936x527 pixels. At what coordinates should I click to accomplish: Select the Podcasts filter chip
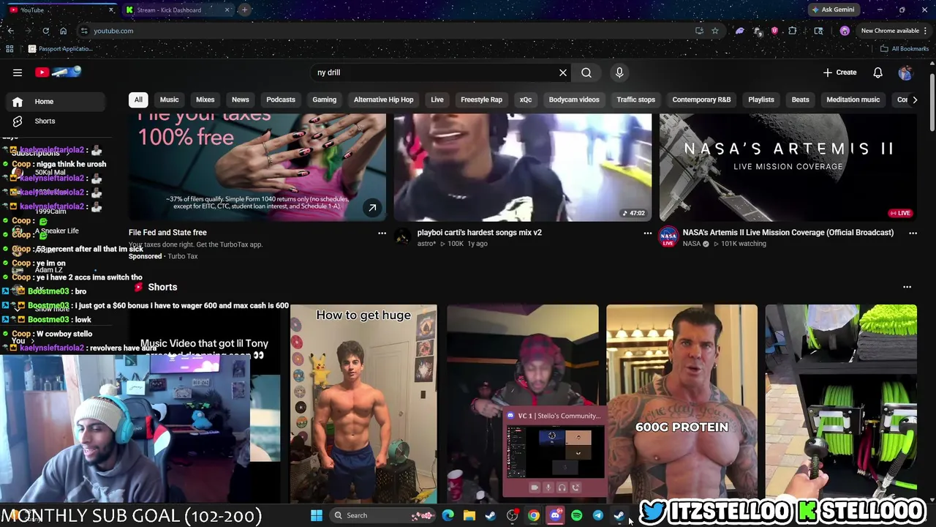coord(281,100)
